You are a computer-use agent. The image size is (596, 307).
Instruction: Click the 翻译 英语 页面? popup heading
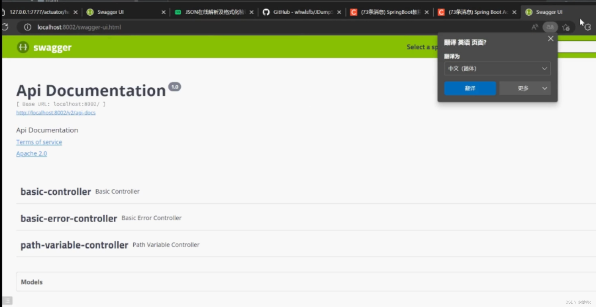tap(465, 42)
